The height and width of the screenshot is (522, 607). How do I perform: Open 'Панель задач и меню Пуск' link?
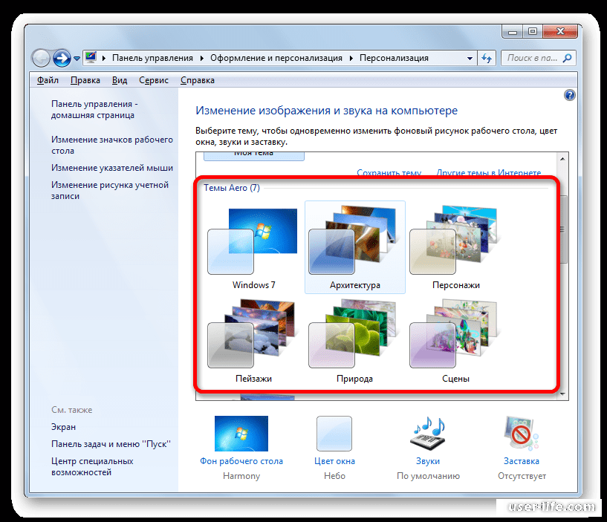pyautogui.click(x=111, y=444)
